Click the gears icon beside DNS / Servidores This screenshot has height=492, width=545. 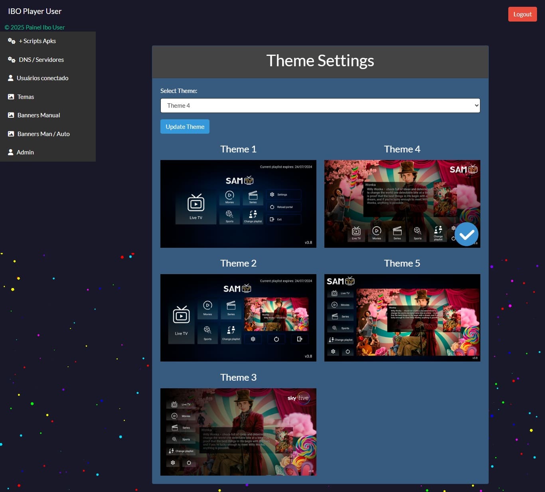(12, 60)
